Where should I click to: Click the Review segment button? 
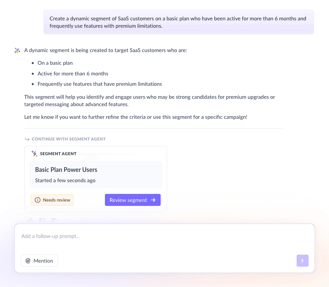click(x=133, y=200)
